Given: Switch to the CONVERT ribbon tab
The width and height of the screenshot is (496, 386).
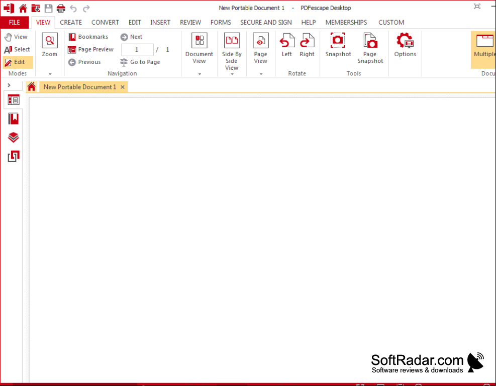Looking at the screenshot, I should (x=105, y=23).
